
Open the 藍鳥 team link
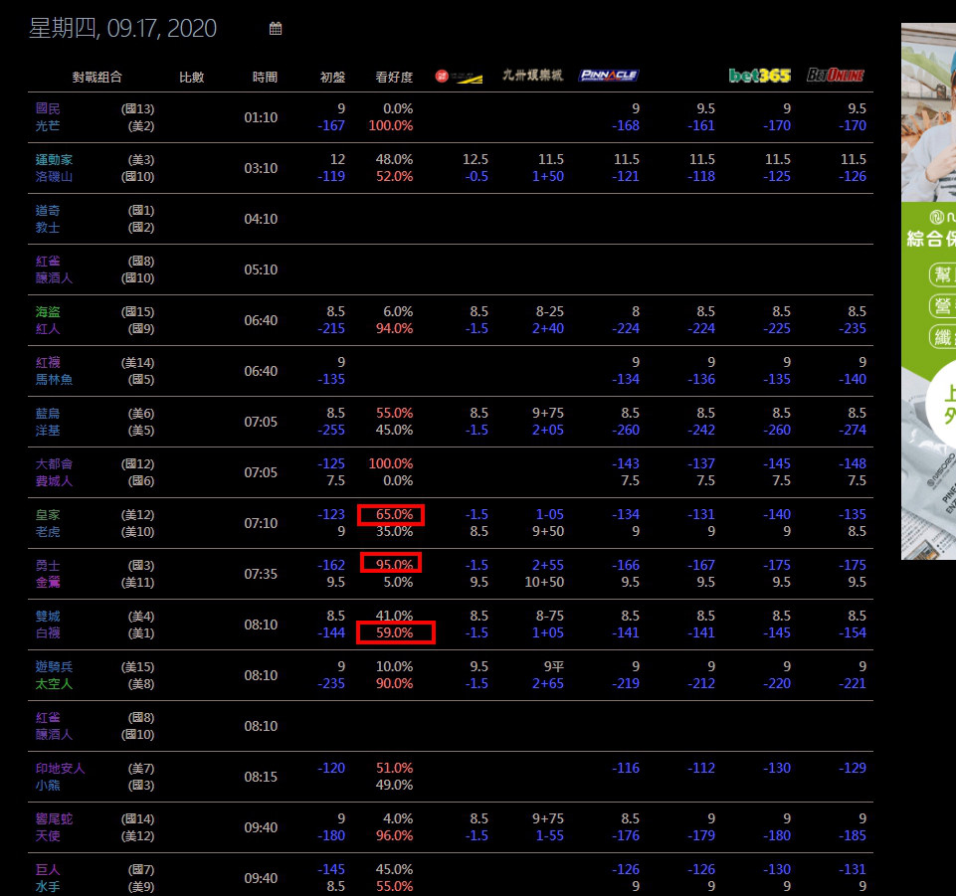point(48,414)
